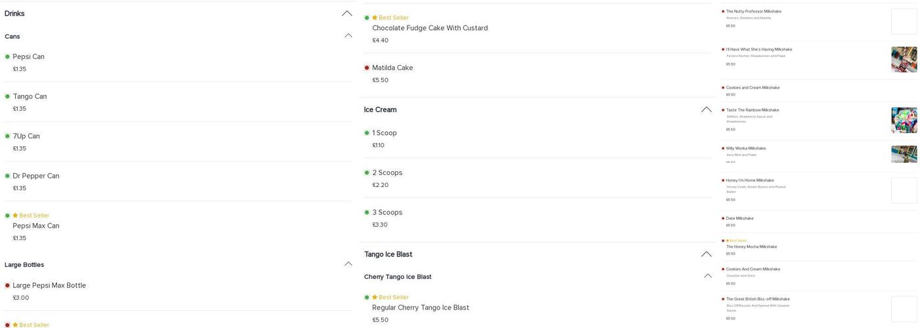Select The Honey Mocha Milkshake

point(751,247)
